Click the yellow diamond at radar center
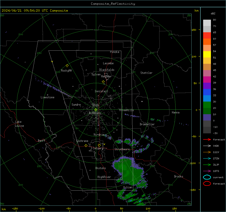This screenshot has width=226, height=212. [96, 110]
